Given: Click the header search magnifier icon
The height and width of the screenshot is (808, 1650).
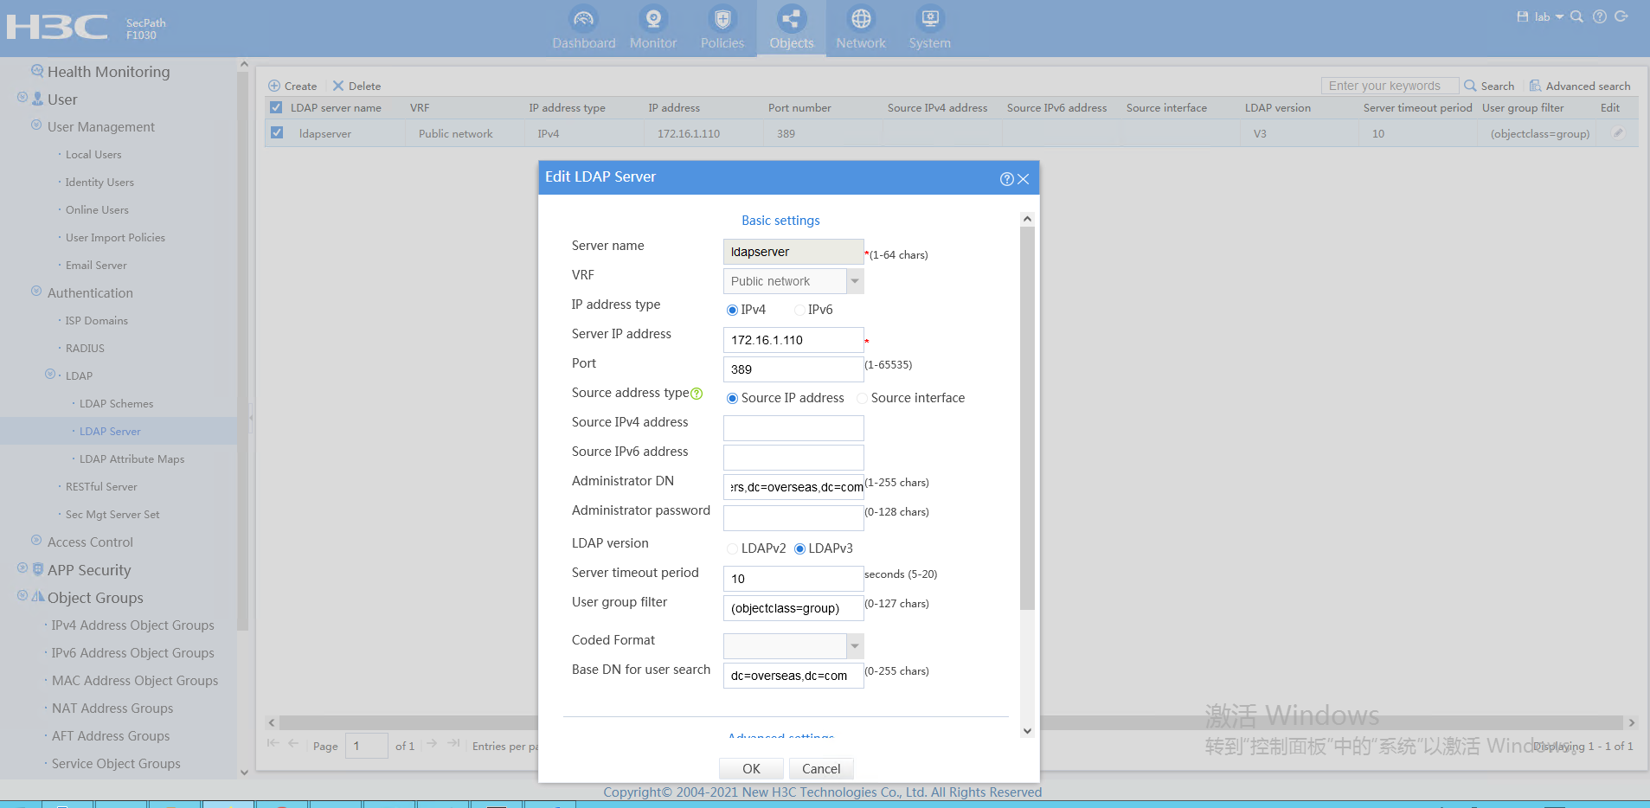Looking at the screenshot, I should pyautogui.click(x=1576, y=16).
